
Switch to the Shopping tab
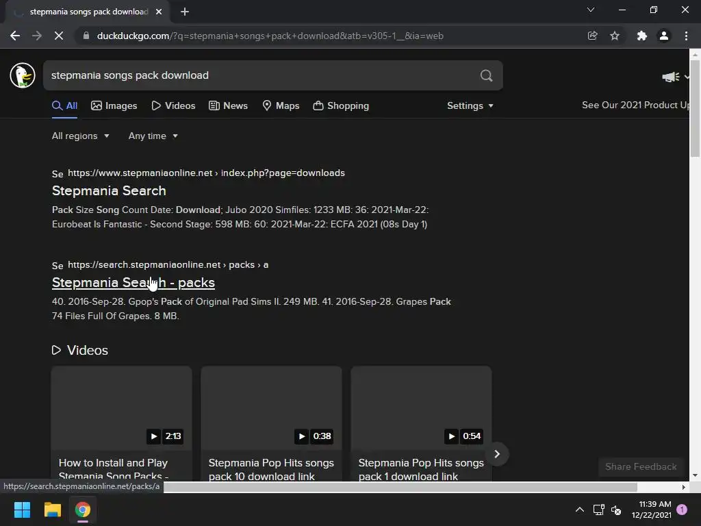341,106
